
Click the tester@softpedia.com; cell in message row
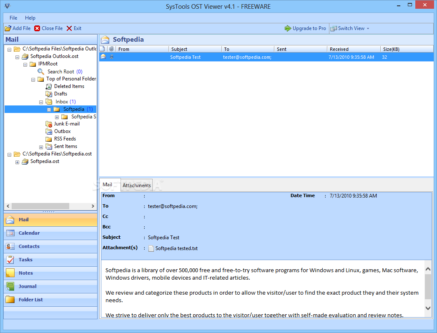247,57
